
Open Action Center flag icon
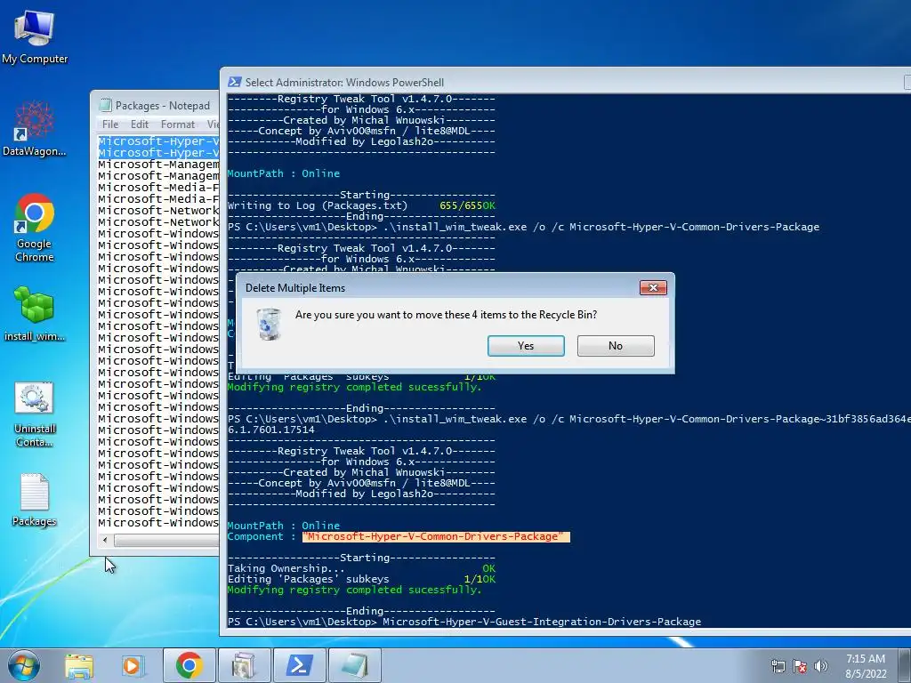(x=800, y=666)
